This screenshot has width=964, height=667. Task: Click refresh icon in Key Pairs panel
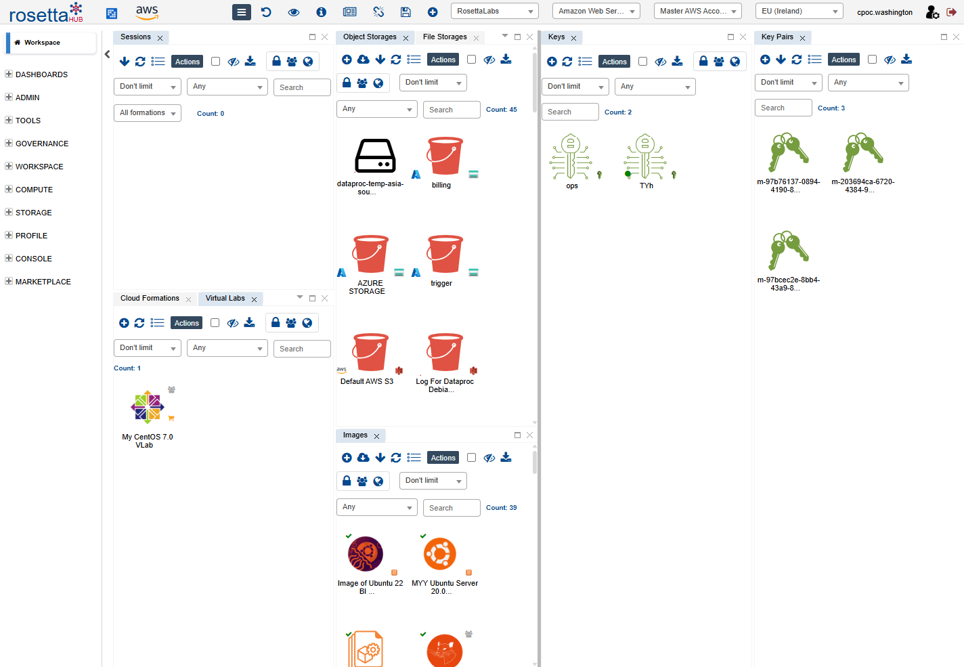tap(797, 60)
